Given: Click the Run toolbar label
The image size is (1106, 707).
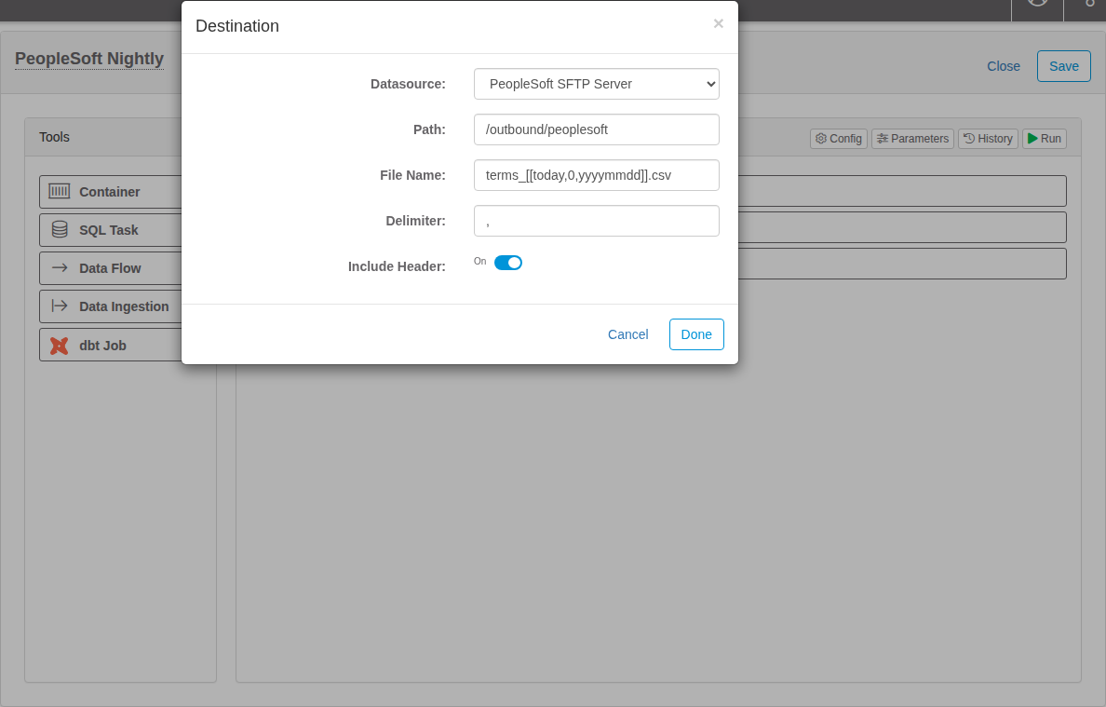Looking at the screenshot, I should [1050, 138].
